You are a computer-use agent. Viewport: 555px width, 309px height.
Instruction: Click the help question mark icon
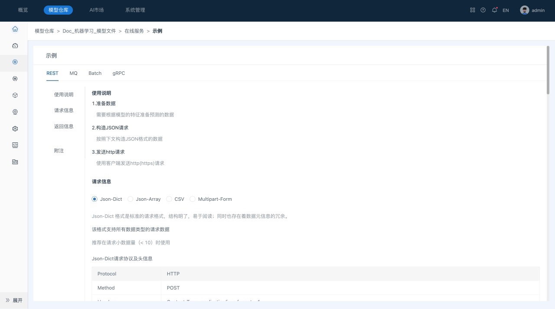(483, 10)
